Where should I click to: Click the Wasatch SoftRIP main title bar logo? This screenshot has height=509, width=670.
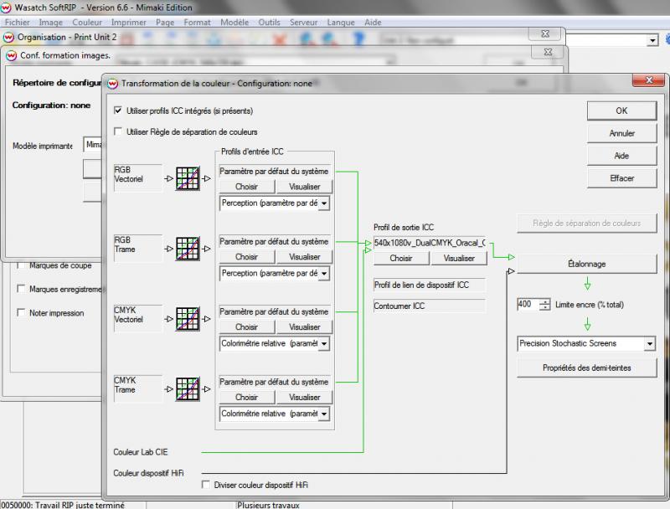point(6,8)
